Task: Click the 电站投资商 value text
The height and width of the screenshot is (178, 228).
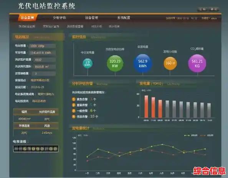Action: 39,101
